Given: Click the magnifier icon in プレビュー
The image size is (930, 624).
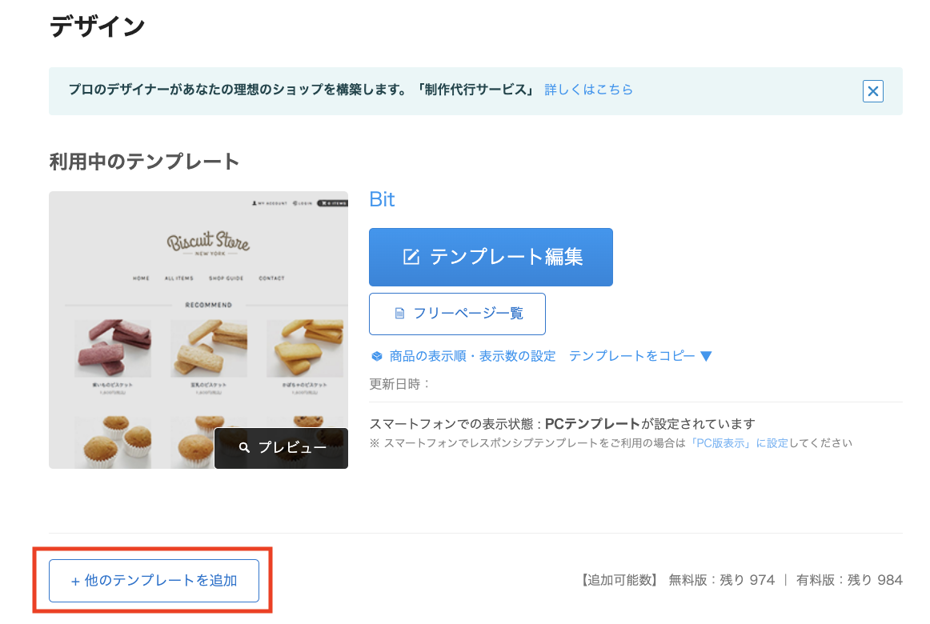Looking at the screenshot, I should [244, 447].
